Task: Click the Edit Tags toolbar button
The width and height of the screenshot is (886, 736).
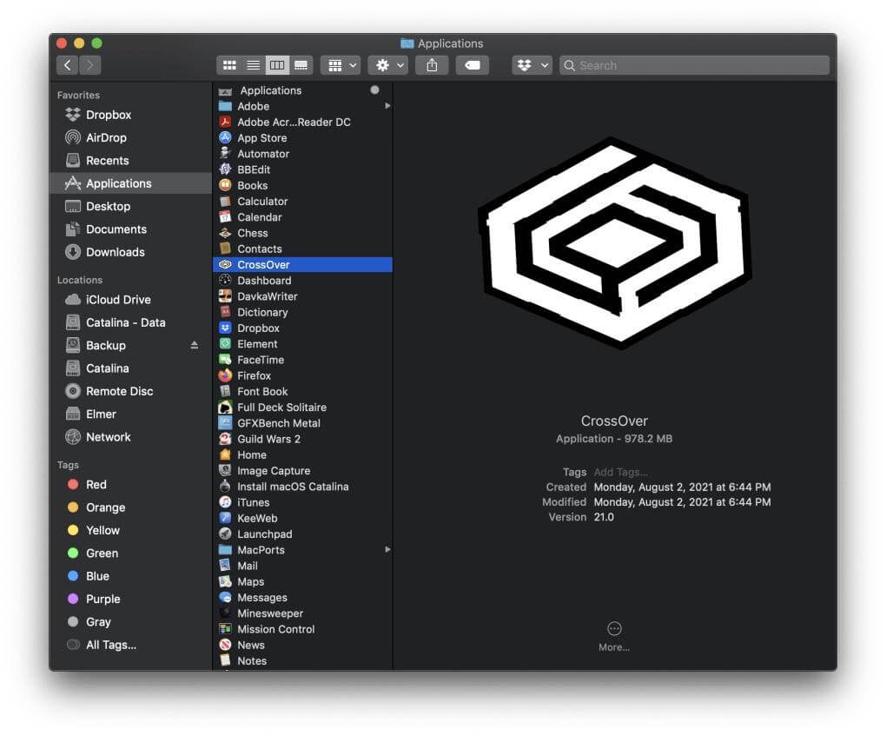Action: [x=473, y=65]
